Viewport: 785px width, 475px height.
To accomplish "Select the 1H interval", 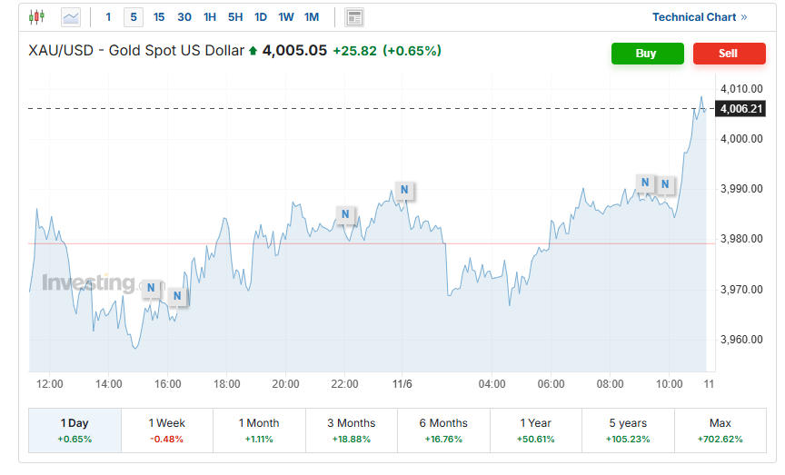I will click(x=210, y=17).
